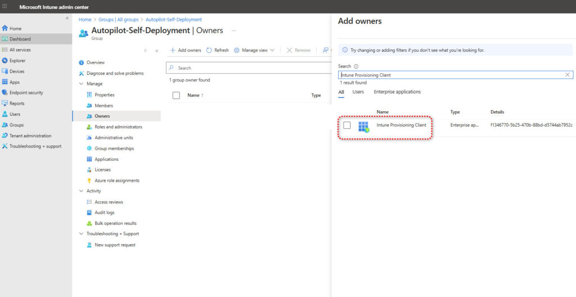Image resolution: width=576 pixels, height=297 pixels.
Task: Click the Endpoint security shield icon
Action: coord(5,93)
